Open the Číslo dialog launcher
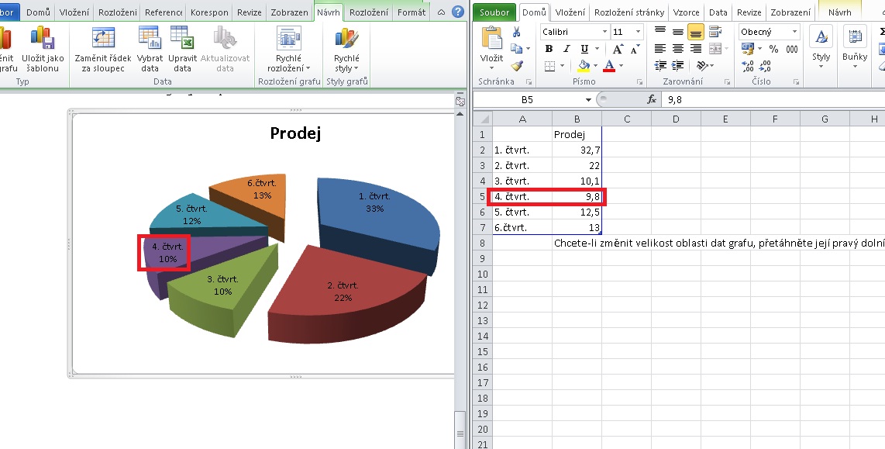The height and width of the screenshot is (449, 885). point(796,82)
